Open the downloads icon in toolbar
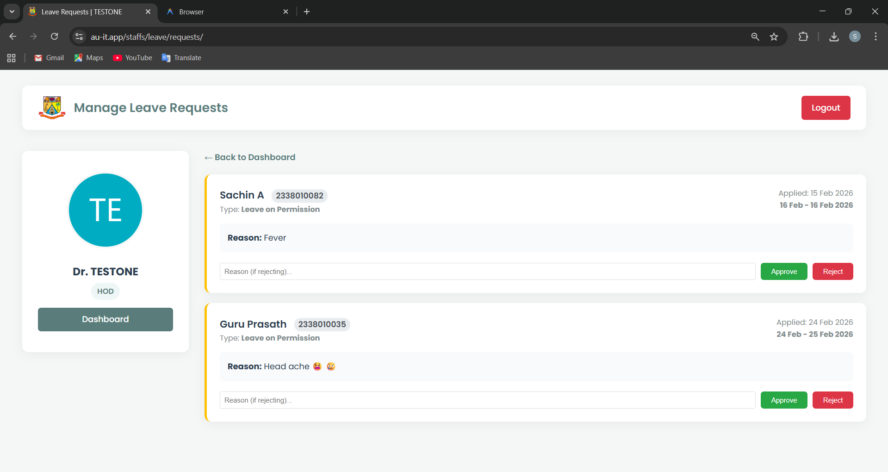 coord(834,37)
